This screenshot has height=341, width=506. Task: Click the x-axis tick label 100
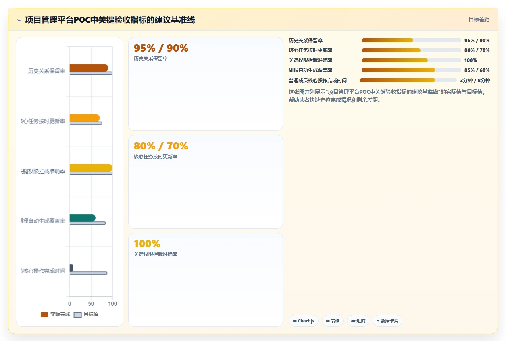pos(112,304)
